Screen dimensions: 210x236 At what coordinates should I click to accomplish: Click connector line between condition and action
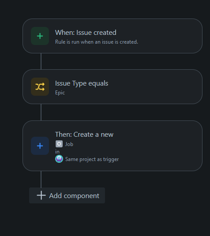(41, 112)
